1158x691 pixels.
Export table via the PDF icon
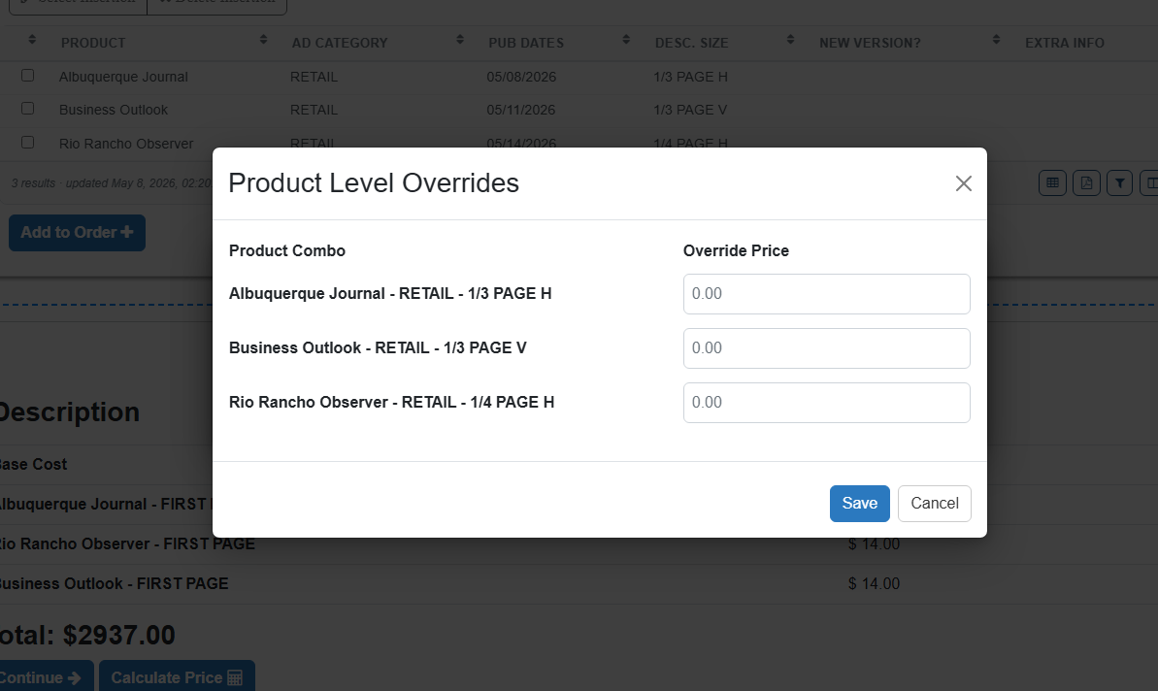(x=1086, y=183)
